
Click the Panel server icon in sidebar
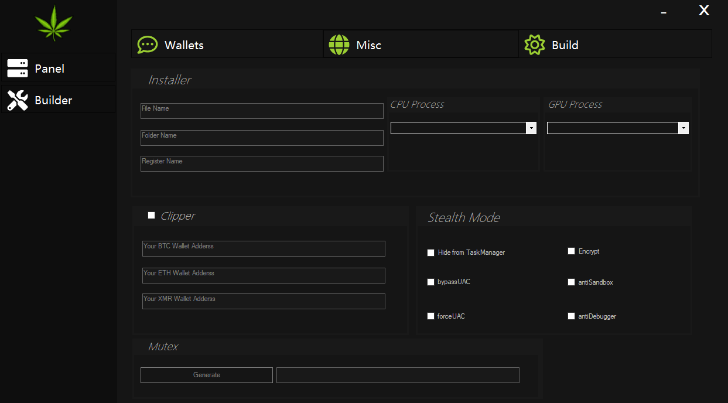pos(18,69)
